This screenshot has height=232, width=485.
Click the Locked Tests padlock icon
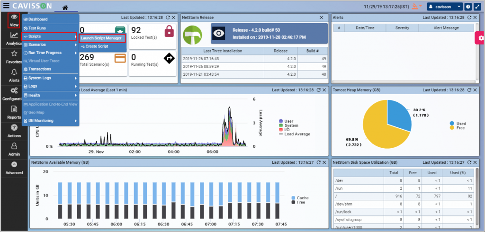click(169, 32)
